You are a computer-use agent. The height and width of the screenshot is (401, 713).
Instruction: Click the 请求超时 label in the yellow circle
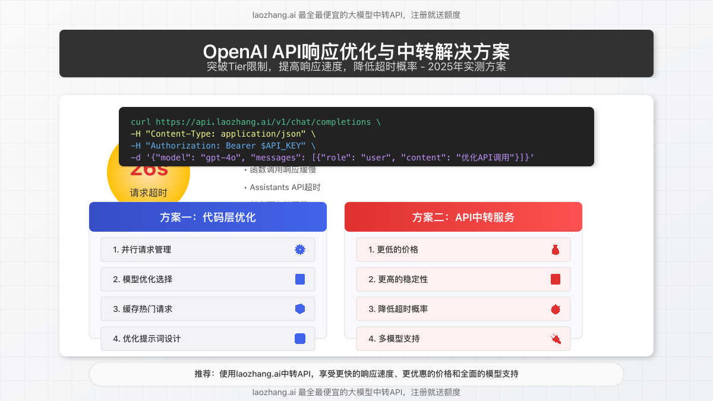pyautogui.click(x=149, y=192)
